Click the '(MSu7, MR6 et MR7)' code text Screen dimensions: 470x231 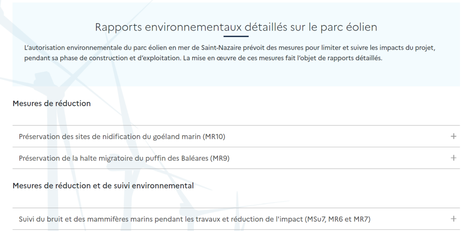pos(338,219)
